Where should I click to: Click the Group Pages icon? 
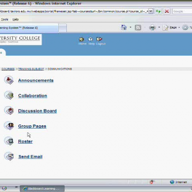pyautogui.click(x=9, y=126)
